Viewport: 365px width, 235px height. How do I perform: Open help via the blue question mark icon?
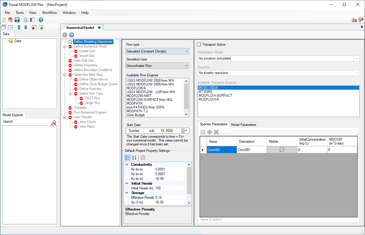click(41, 20)
